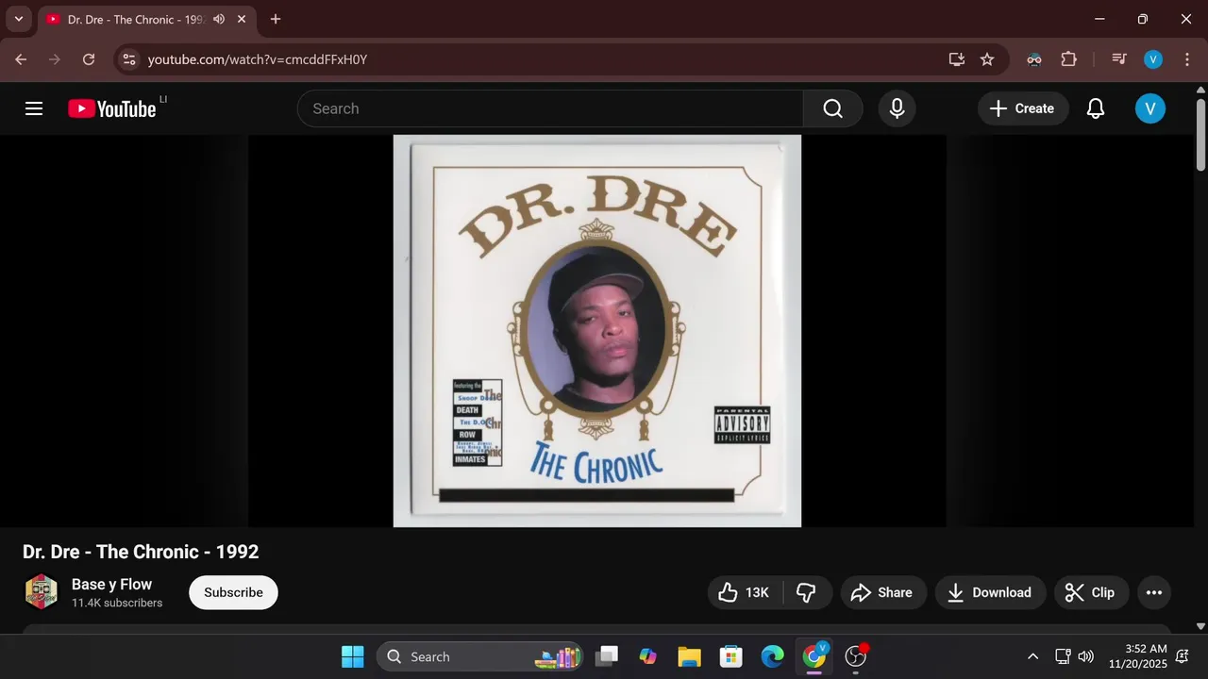Open OBS Studio from the taskbar
1208x679 pixels.
pyautogui.click(x=855, y=656)
